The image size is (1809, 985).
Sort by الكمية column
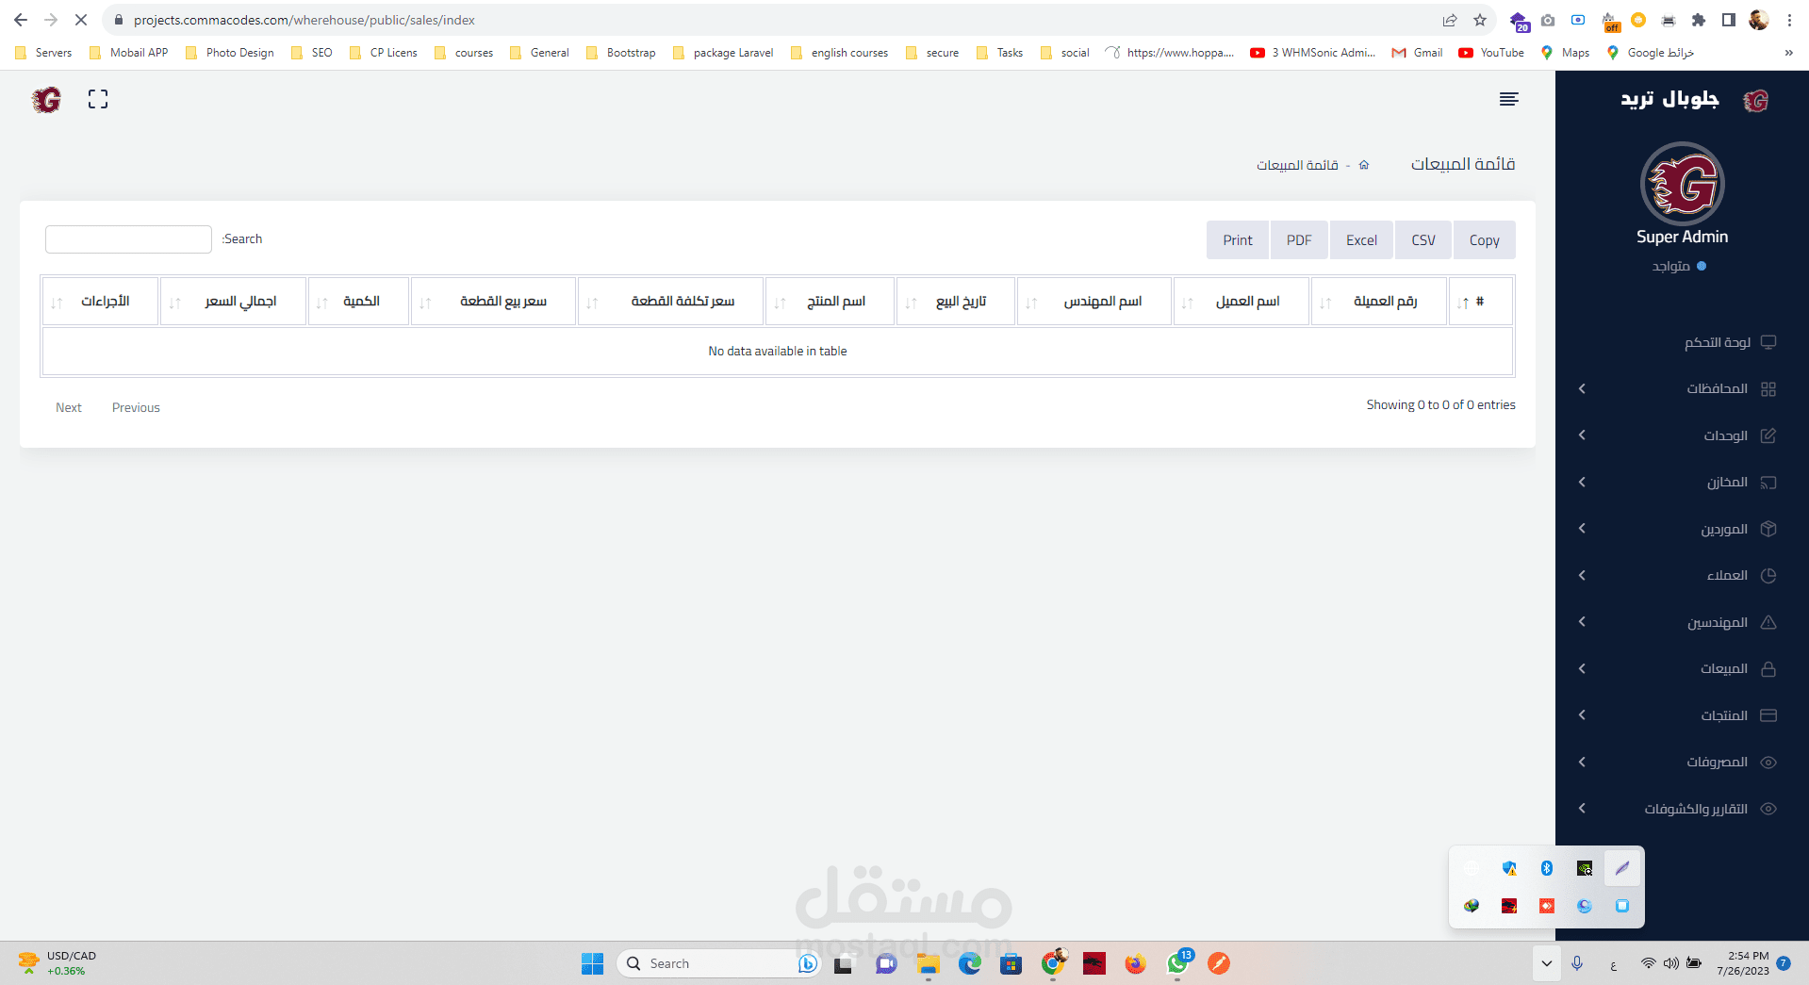(359, 302)
